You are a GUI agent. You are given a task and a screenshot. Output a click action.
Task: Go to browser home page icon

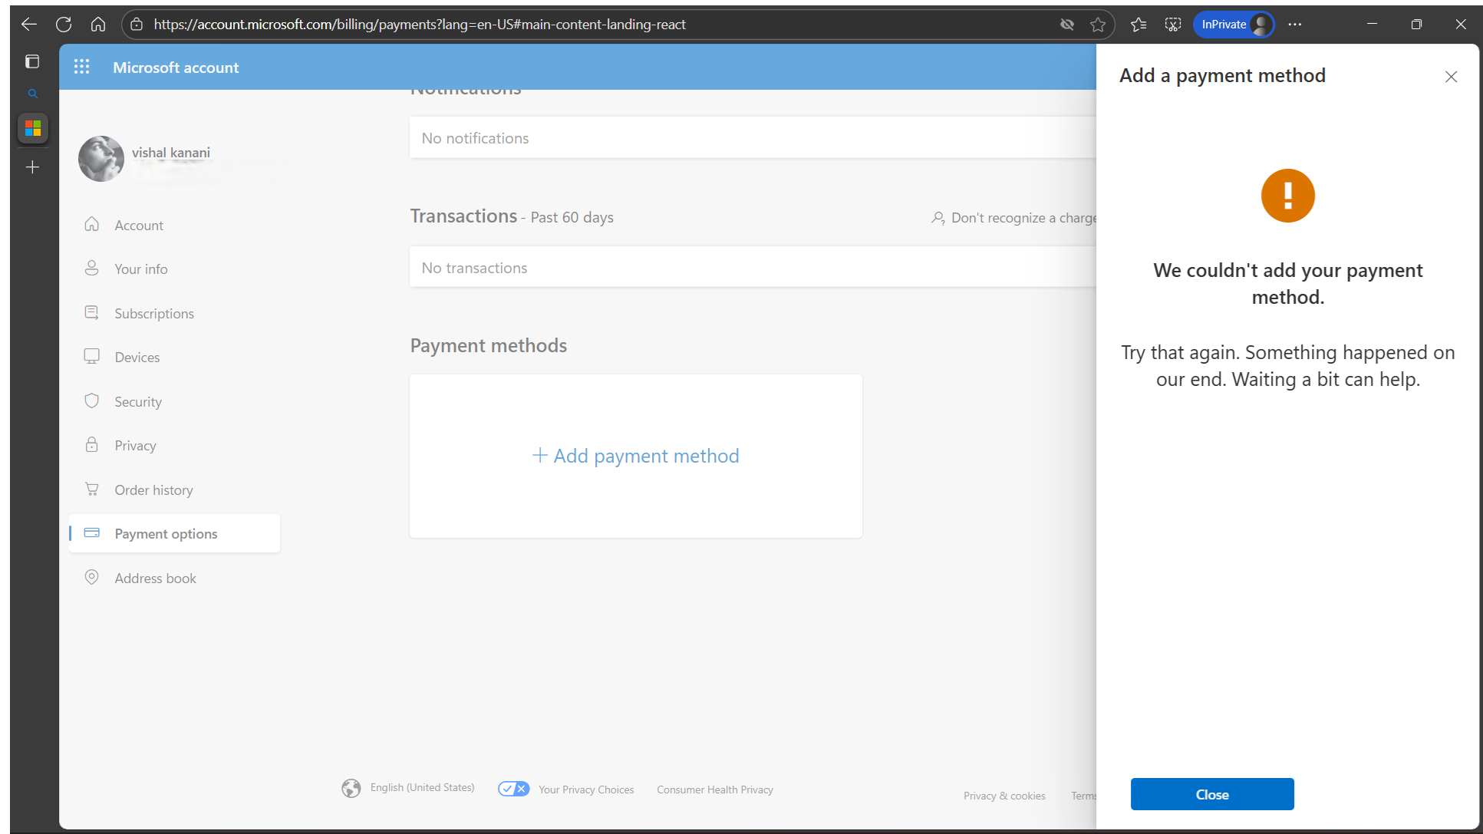pos(98,25)
